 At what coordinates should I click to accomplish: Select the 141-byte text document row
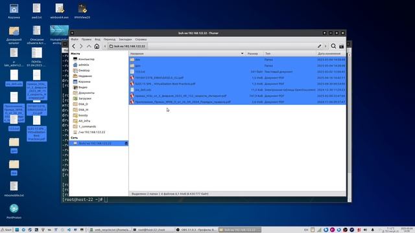237,72
